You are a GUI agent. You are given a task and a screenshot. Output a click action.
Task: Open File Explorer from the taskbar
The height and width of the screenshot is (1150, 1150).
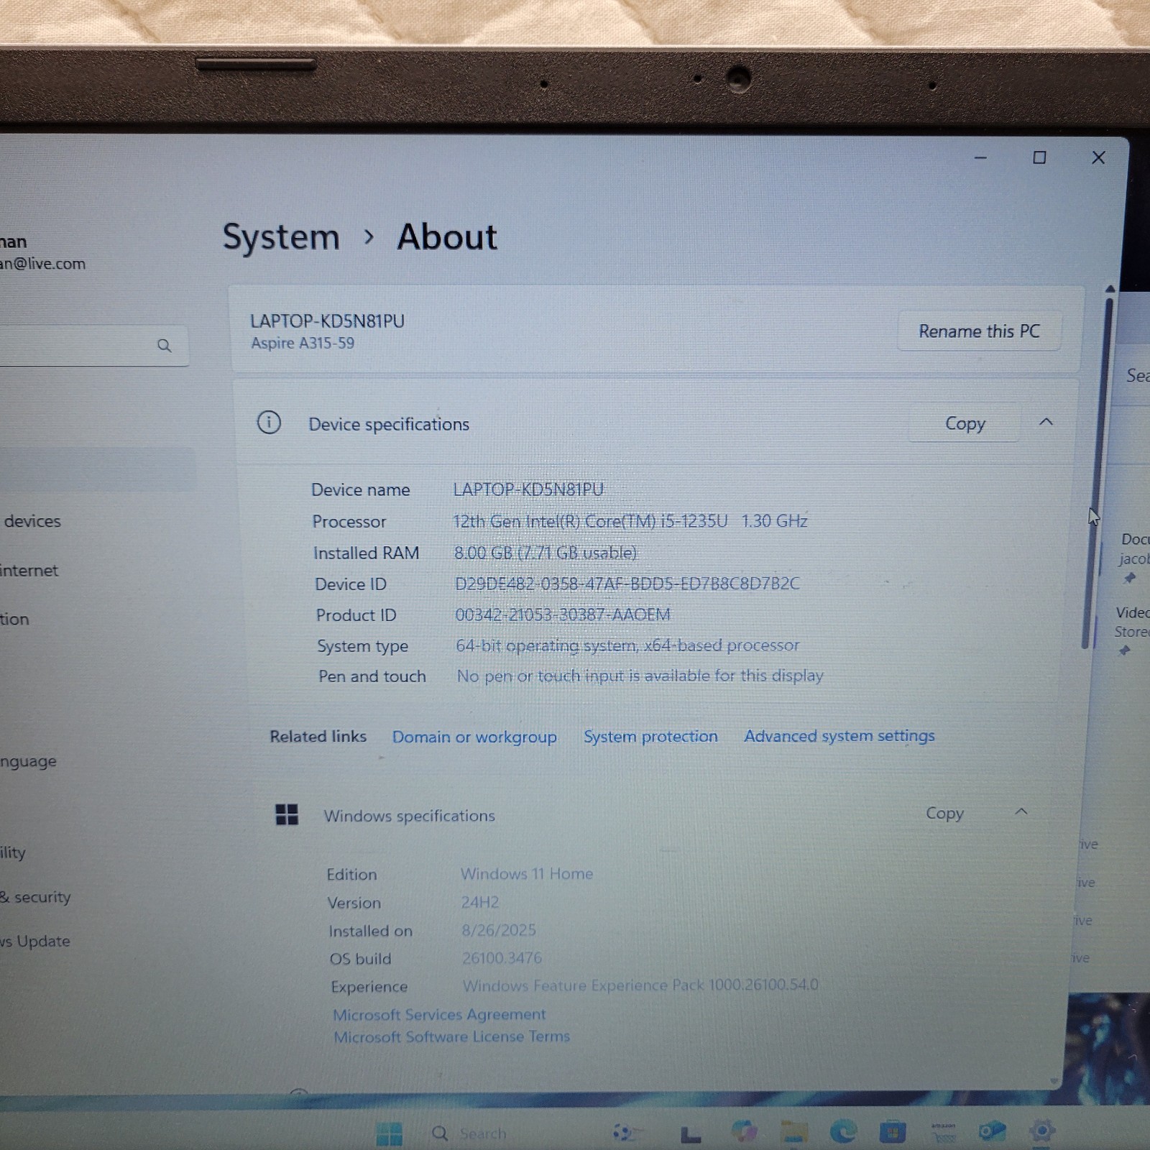(794, 1132)
